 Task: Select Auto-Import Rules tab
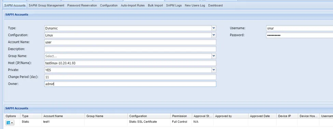point(133,5)
